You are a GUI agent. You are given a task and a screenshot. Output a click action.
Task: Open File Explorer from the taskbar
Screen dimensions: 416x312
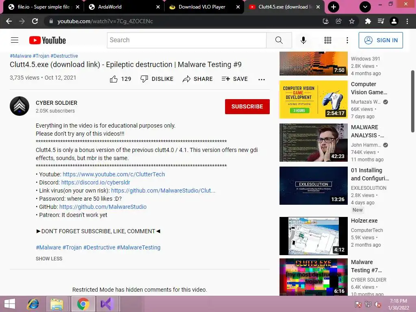(57, 304)
